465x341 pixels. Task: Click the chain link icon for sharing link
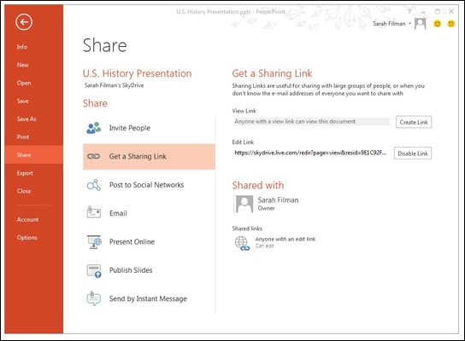[94, 156]
